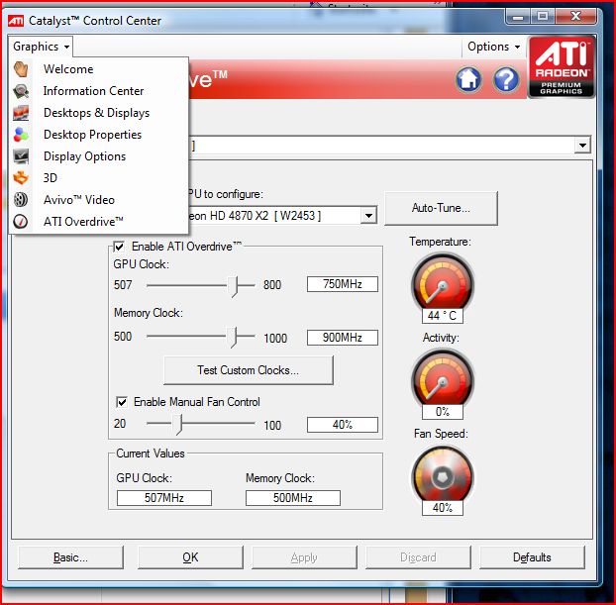Click the Temperature gauge dial
The width and height of the screenshot is (616, 605).
tap(443, 281)
